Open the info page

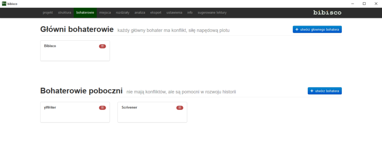pos(190,13)
